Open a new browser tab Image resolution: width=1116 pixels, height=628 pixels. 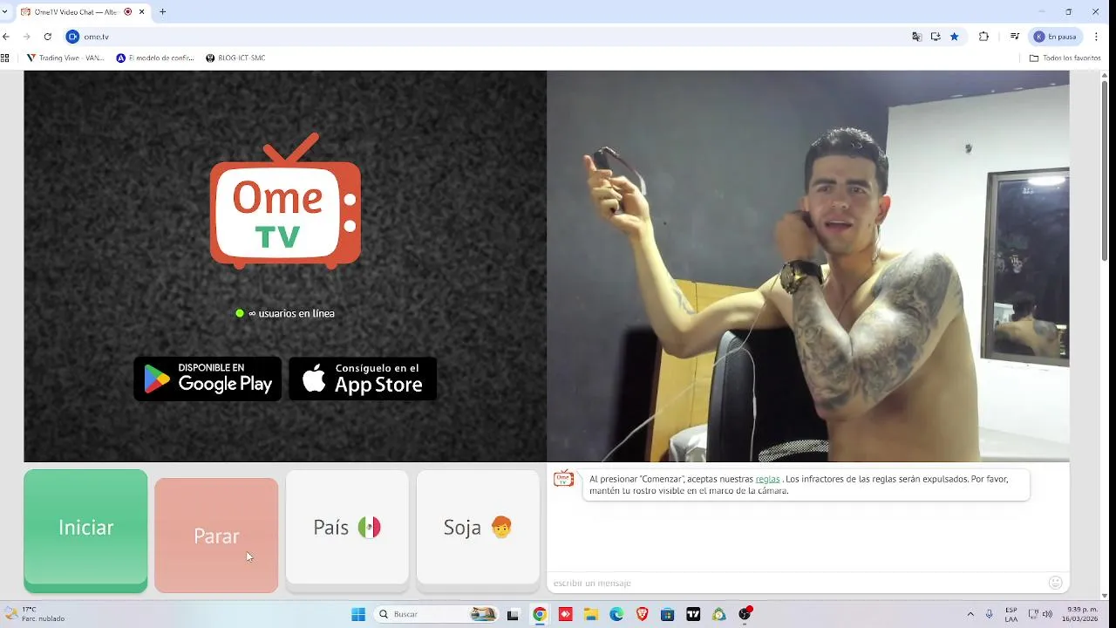tap(162, 11)
